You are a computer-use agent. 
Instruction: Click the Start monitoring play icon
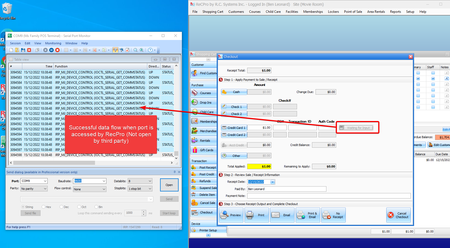point(45,50)
